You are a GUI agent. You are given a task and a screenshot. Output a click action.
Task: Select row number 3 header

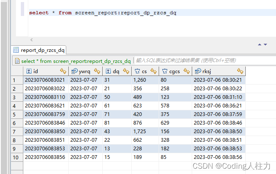(17, 97)
